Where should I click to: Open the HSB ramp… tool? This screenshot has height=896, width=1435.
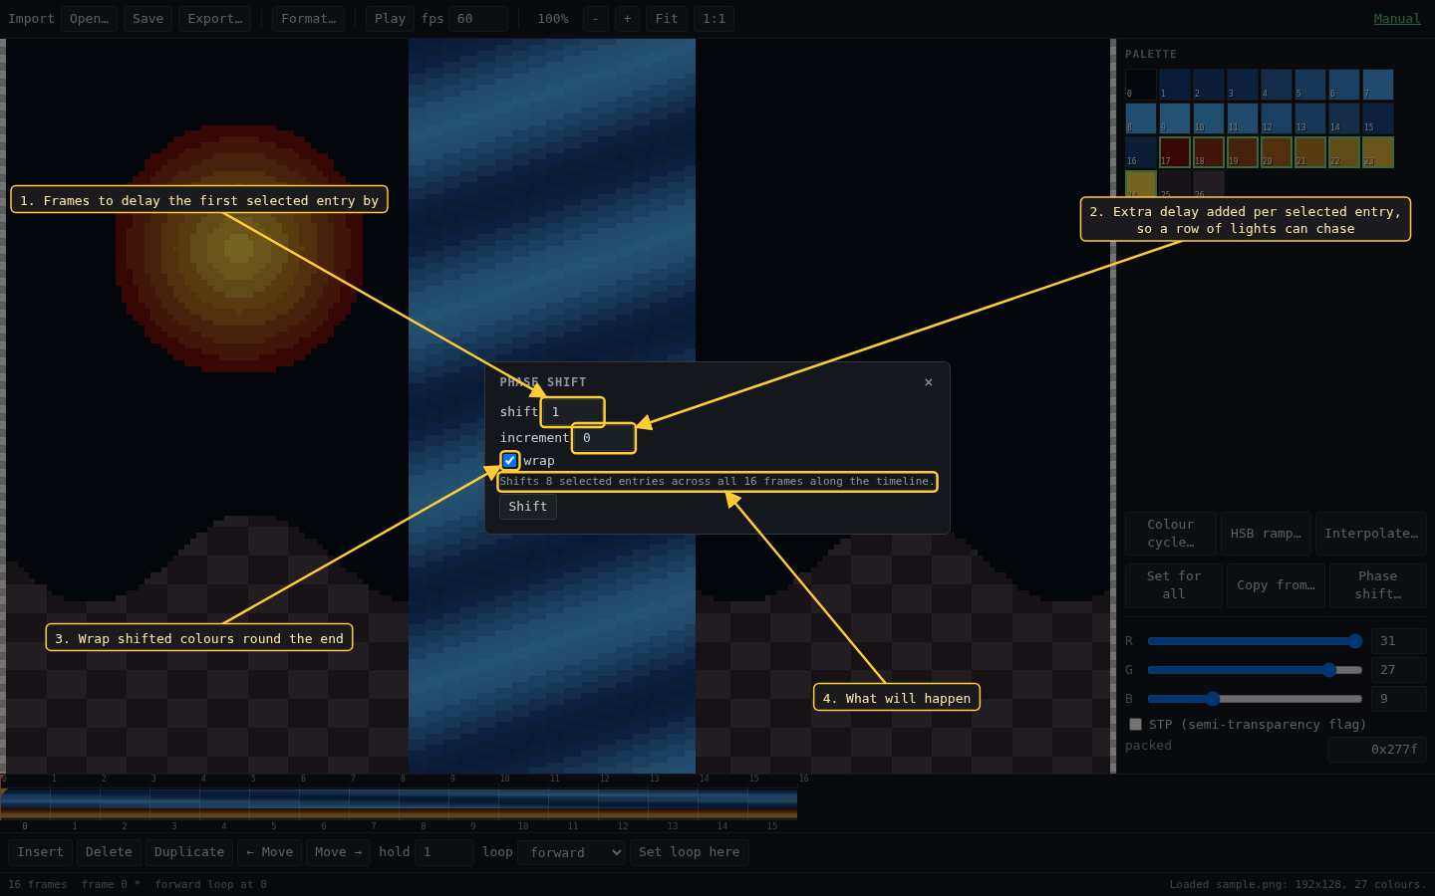pos(1266,534)
